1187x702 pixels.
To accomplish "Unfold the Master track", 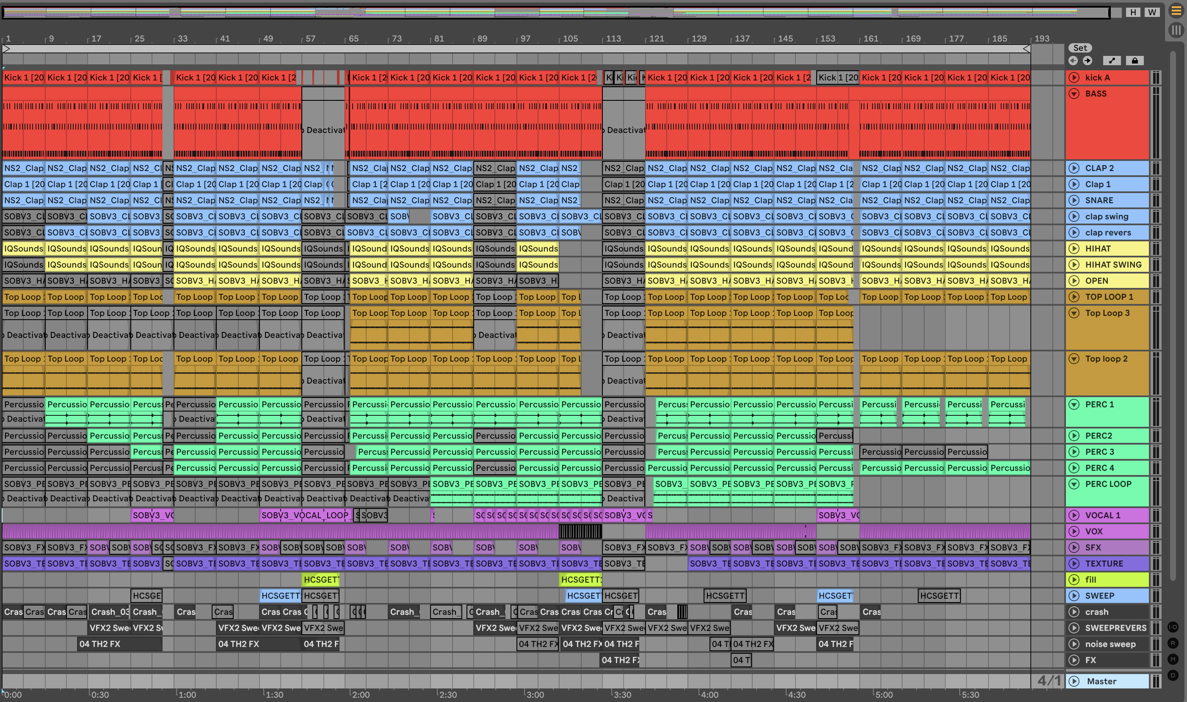I will click(x=1074, y=681).
